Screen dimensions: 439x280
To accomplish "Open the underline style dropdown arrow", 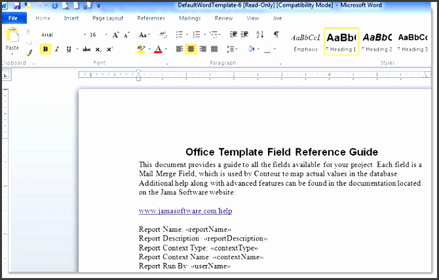I will [x=77, y=49].
